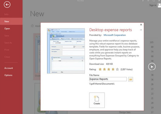
Task: Choose Save As in the sidebar
Action: 8,43
